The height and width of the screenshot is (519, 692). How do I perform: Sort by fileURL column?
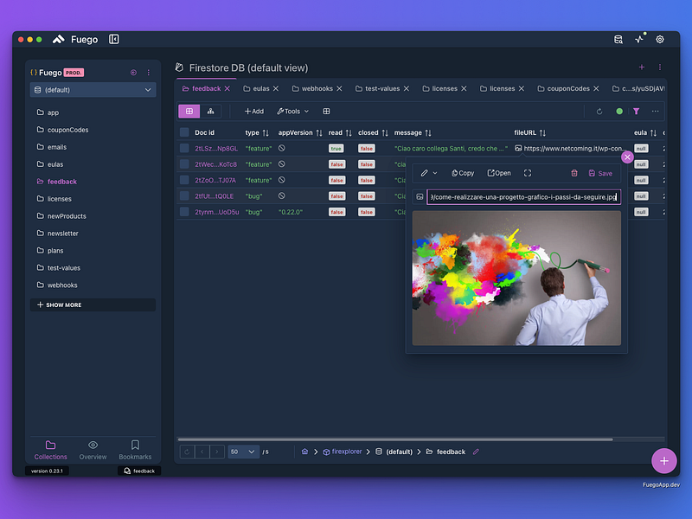click(542, 132)
